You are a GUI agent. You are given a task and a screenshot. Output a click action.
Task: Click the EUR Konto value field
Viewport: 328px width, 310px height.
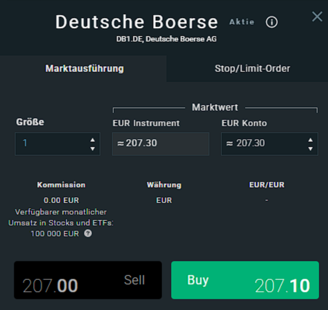click(x=261, y=144)
